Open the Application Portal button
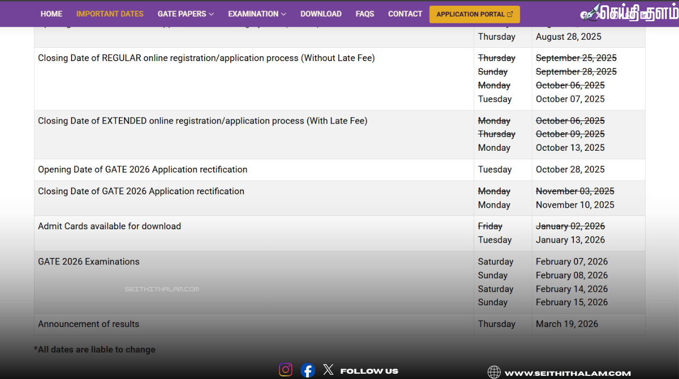The width and height of the screenshot is (679, 379). (x=474, y=14)
